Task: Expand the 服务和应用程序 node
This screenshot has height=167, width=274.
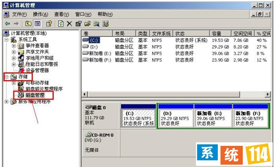Action: tap(7, 102)
